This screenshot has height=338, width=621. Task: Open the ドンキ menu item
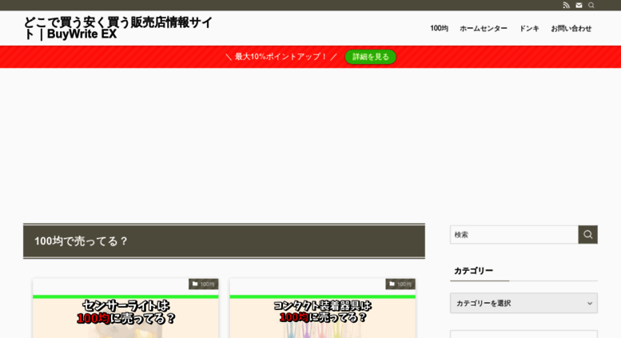click(529, 29)
